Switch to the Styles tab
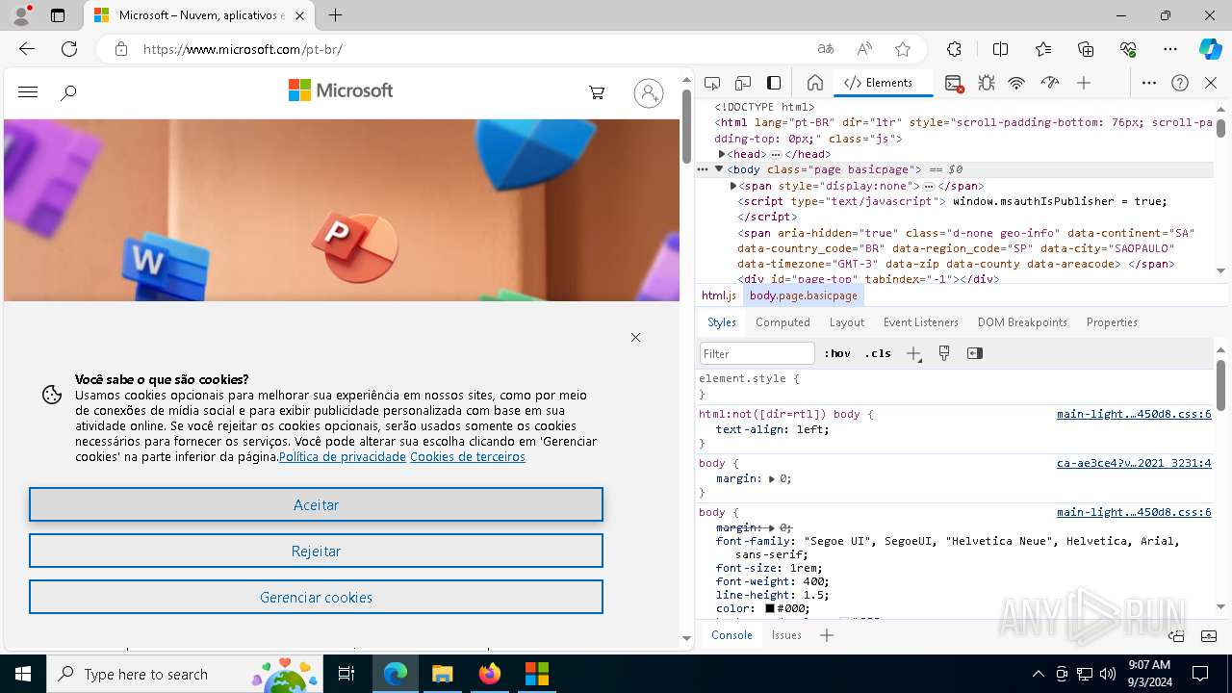The image size is (1232, 693). [x=722, y=322]
